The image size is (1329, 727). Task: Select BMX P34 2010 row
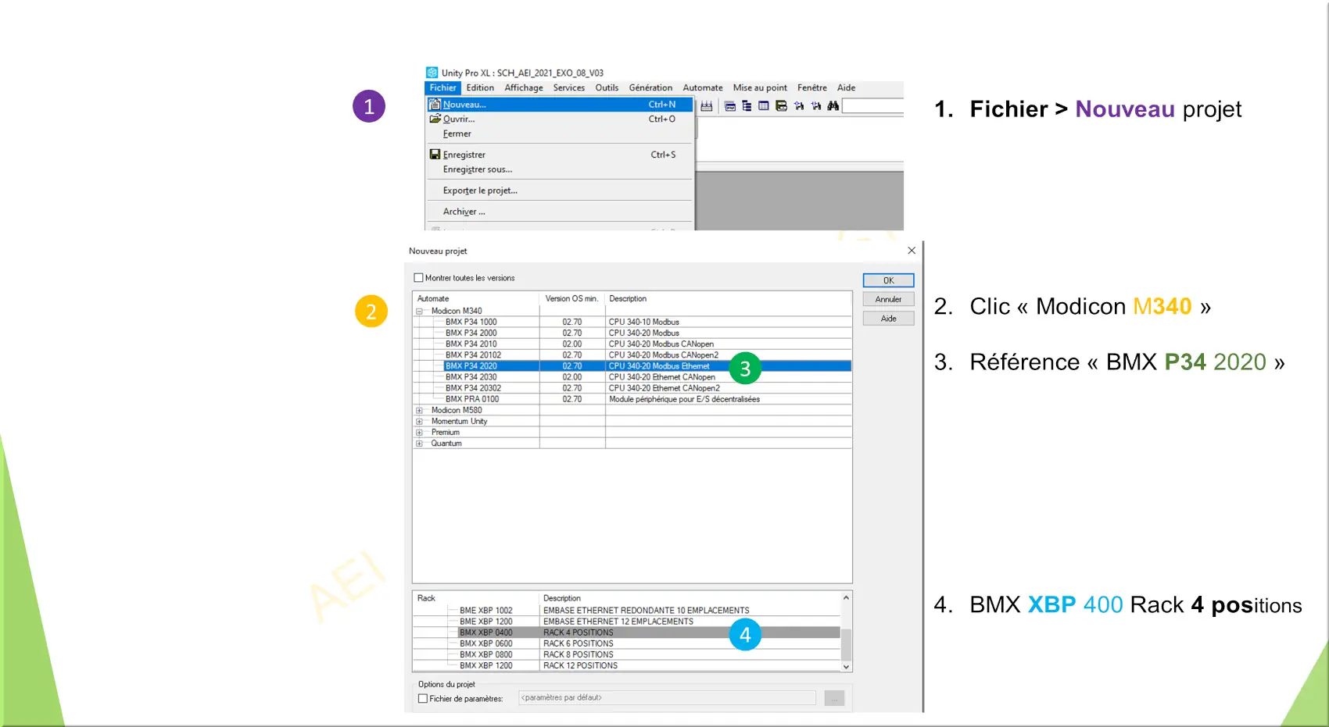632,344
